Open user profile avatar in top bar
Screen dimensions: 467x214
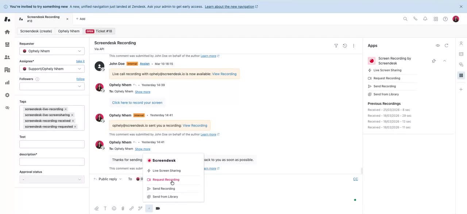pos(456,19)
